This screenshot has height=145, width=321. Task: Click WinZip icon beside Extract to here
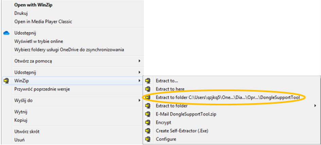(x=148, y=89)
